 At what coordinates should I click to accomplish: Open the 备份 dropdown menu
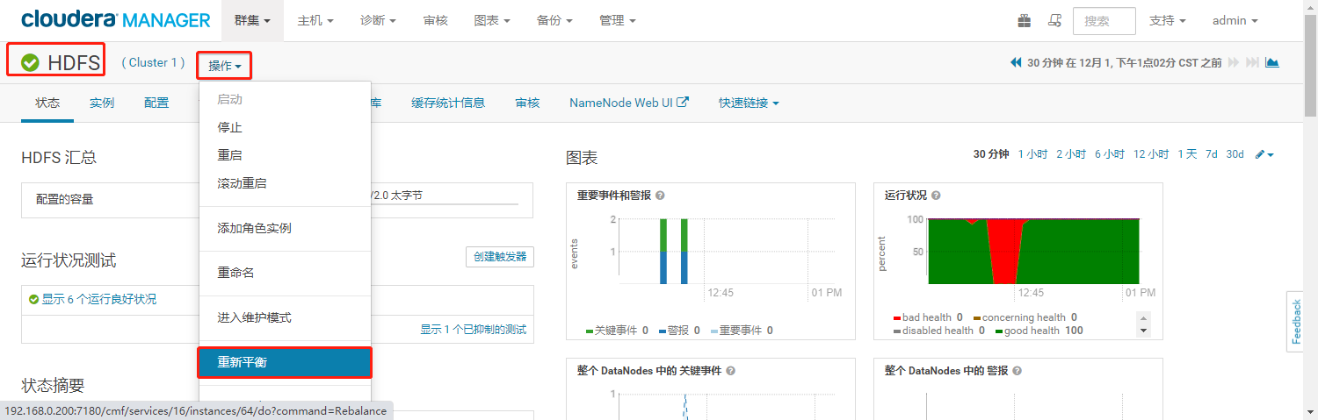(554, 20)
